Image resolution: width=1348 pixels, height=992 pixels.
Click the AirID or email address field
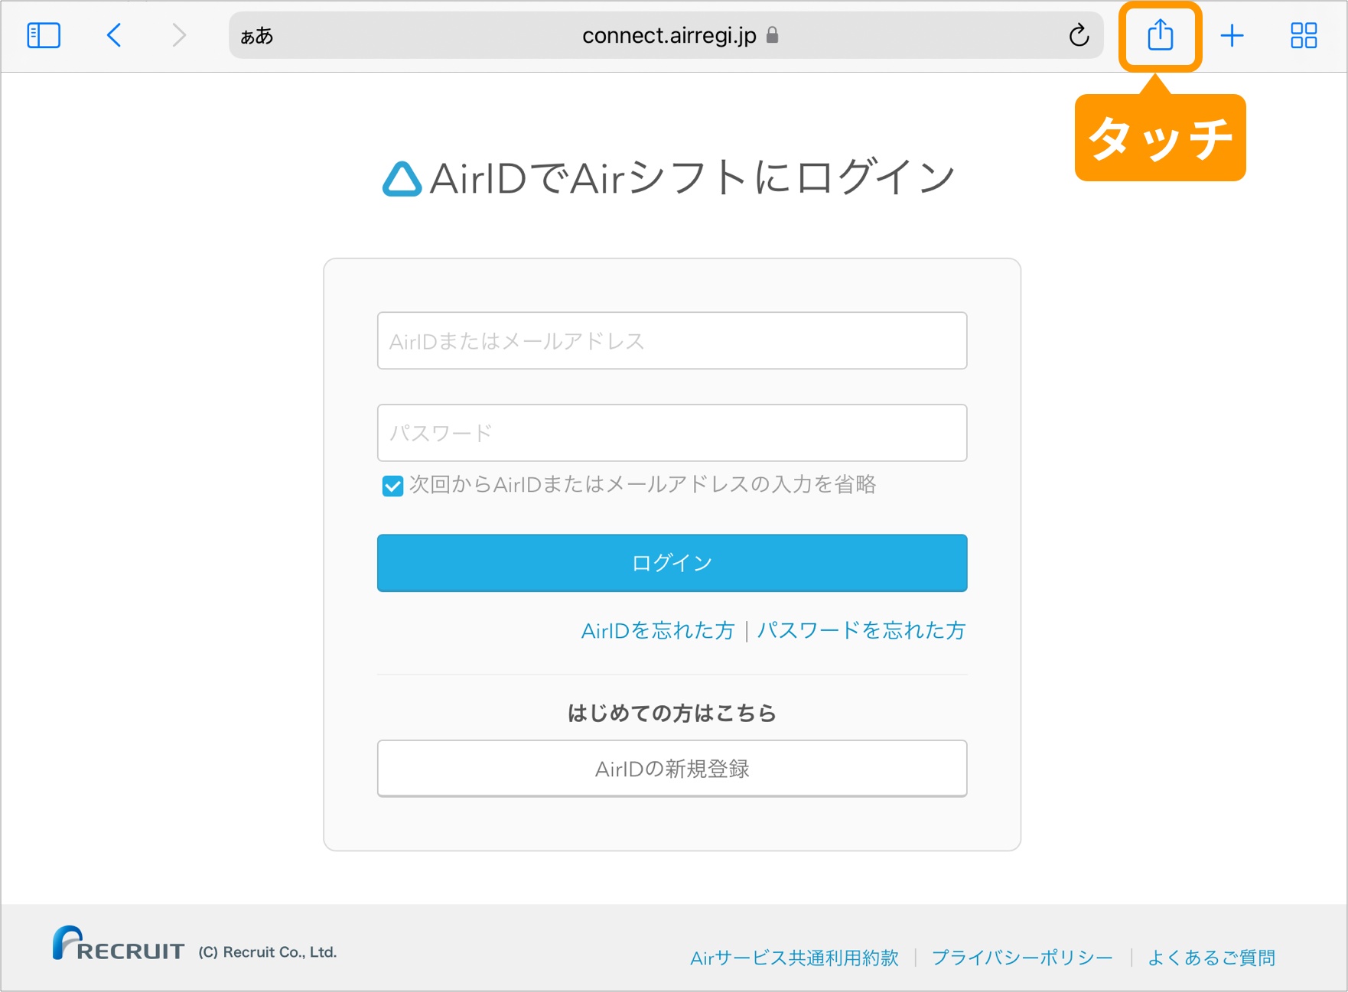672,340
